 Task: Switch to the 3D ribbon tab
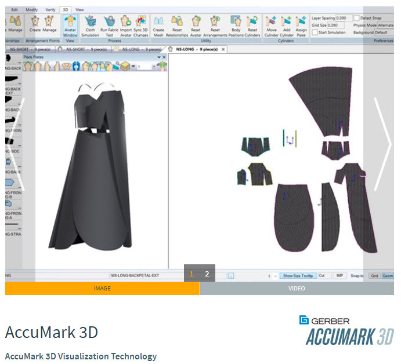pyautogui.click(x=66, y=9)
